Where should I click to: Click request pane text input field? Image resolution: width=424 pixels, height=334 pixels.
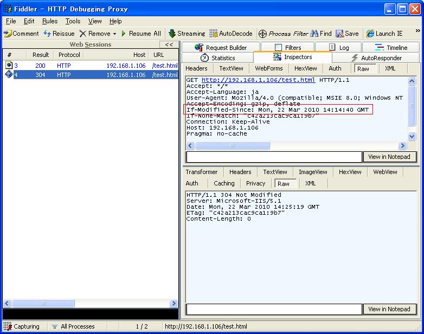pos(274,157)
